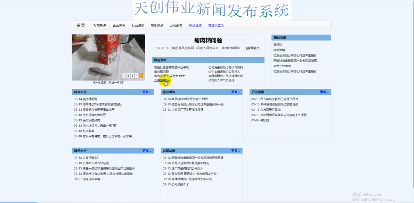Open the 首页 navigation item
The image size is (414, 203).
pyautogui.click(x=81, y=26)
